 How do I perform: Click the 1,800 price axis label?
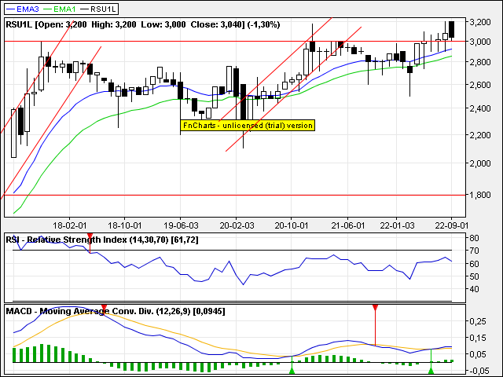pos(480,195)
